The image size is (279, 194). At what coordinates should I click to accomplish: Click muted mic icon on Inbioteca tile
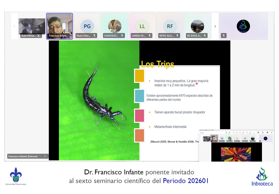(224, 36)
